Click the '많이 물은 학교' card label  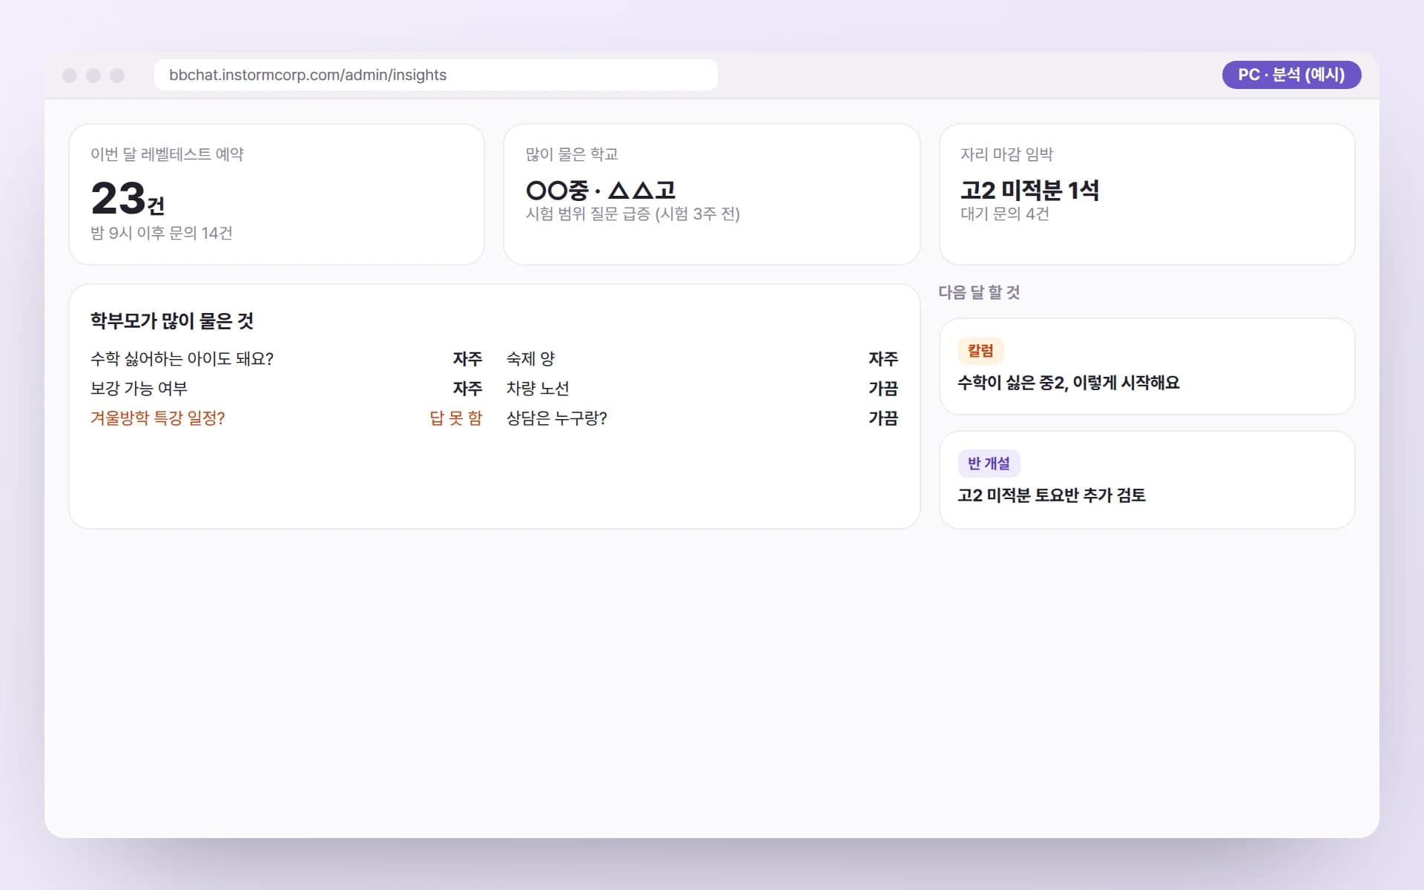(x=571, y=154)
